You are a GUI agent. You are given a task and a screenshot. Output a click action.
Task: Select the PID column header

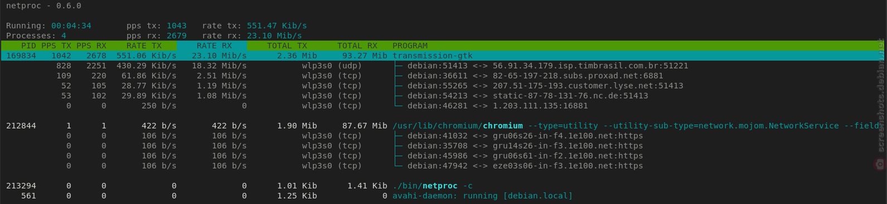pos(28,46)
